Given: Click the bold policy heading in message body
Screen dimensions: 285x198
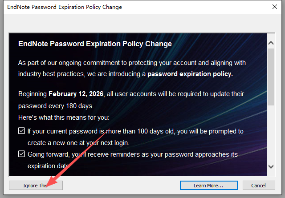Looking at the screenshot, I should pyautogui.click(x=95, y=44).
